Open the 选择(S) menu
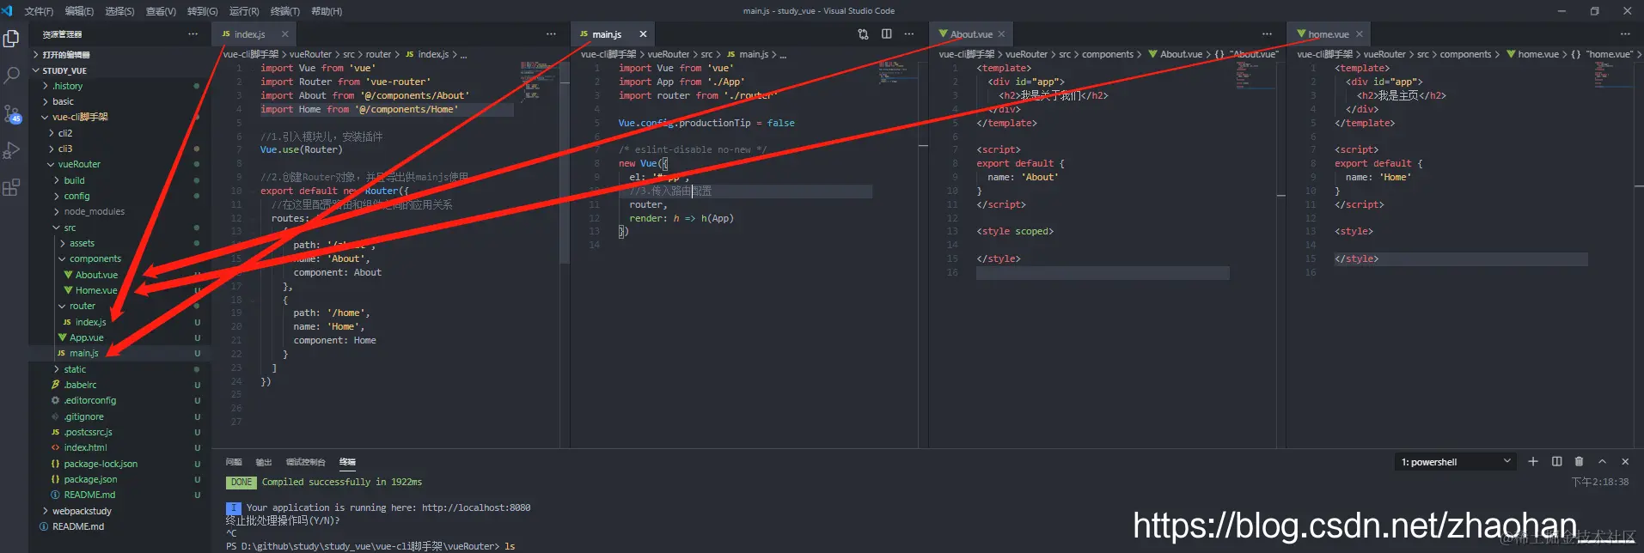 [119, 11]
